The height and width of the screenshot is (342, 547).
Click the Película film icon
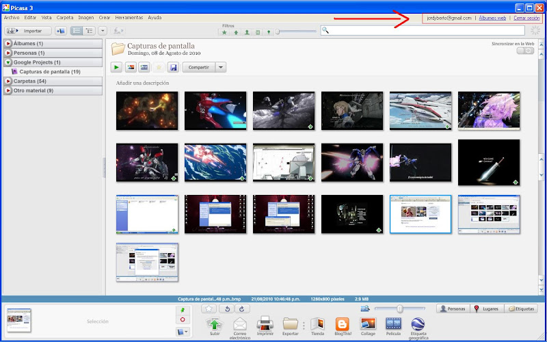point(394,324)
